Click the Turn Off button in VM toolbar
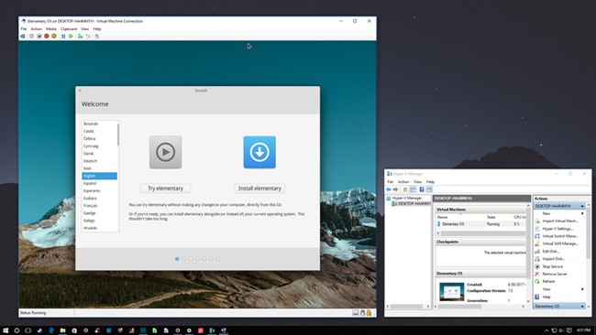This screenshot has height=335, width=596. 39,36
